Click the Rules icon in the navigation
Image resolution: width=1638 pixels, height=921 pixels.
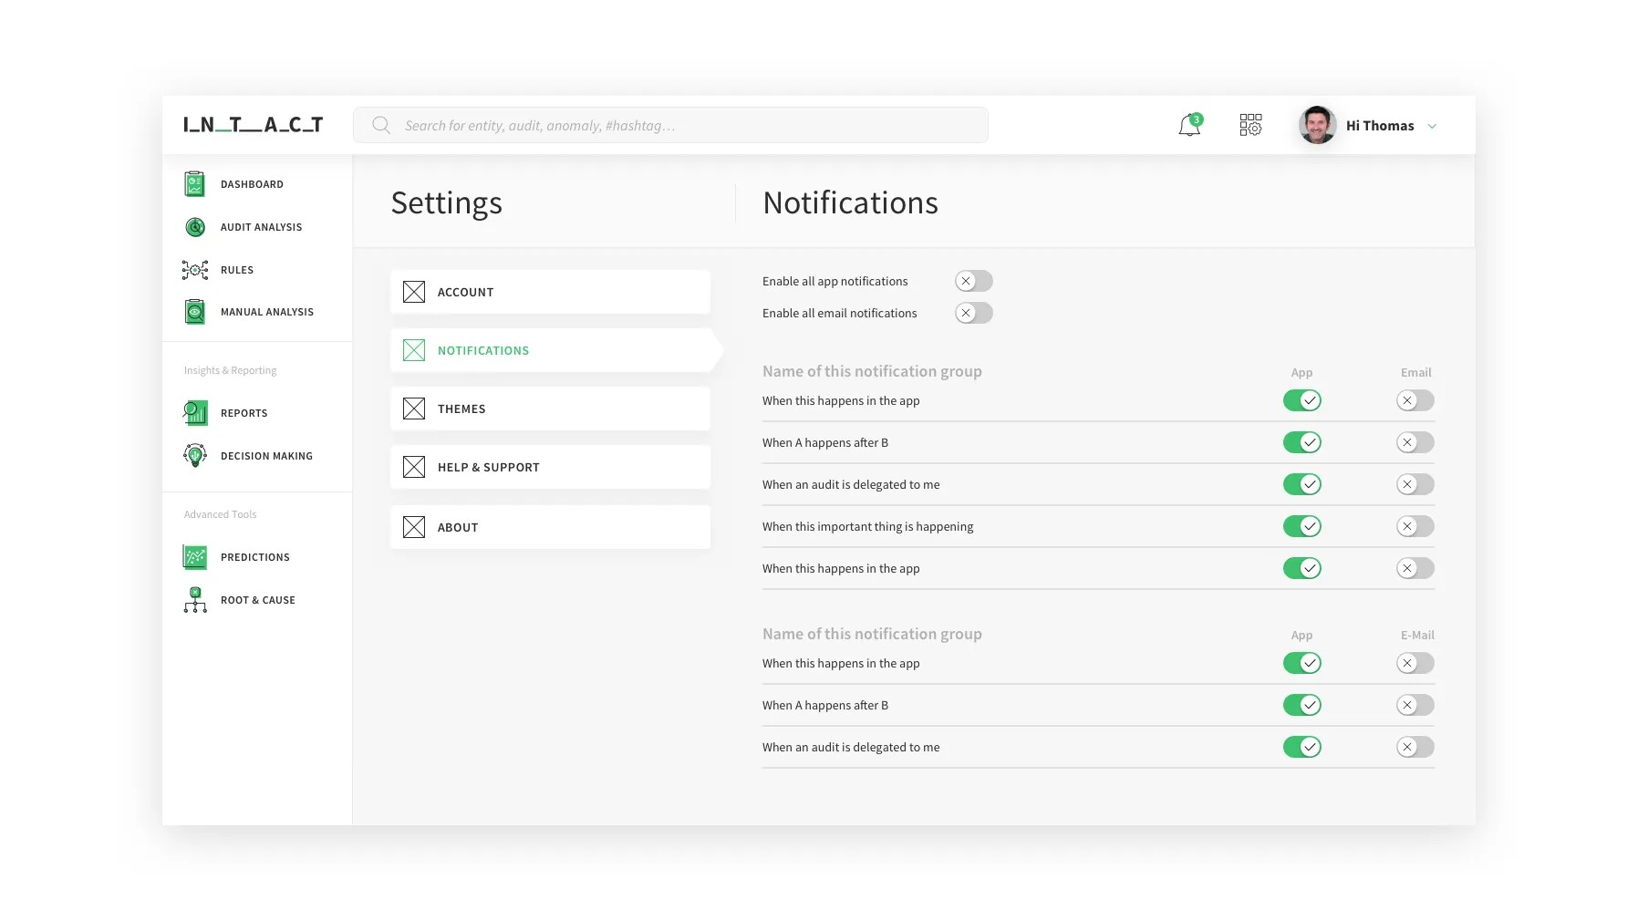point(194,270)
